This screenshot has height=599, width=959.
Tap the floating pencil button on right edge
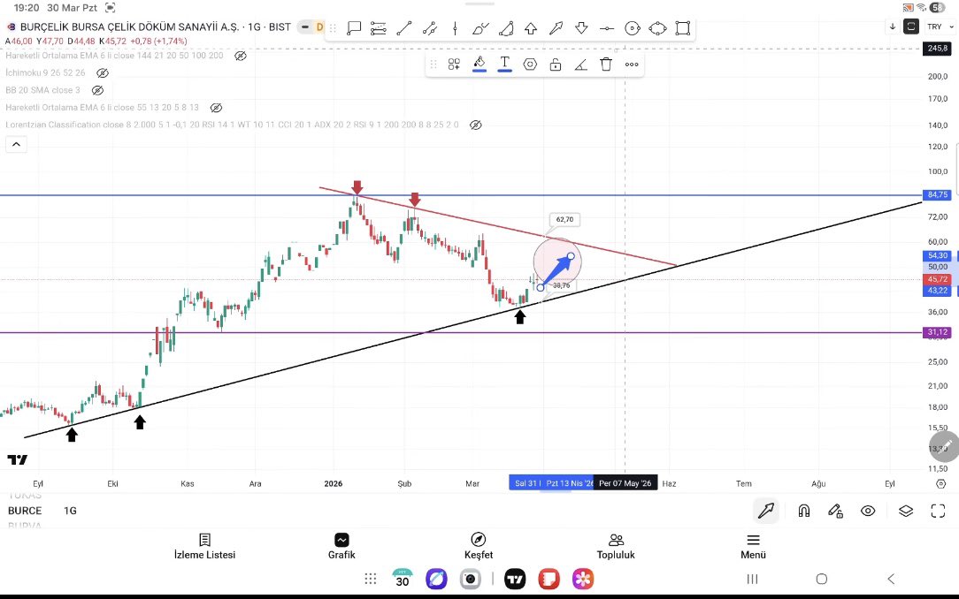tap(945, 446)
